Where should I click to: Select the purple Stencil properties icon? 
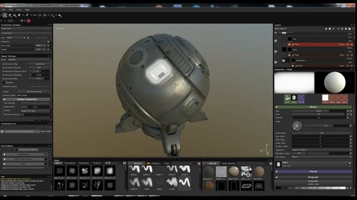tap(301, 99)
